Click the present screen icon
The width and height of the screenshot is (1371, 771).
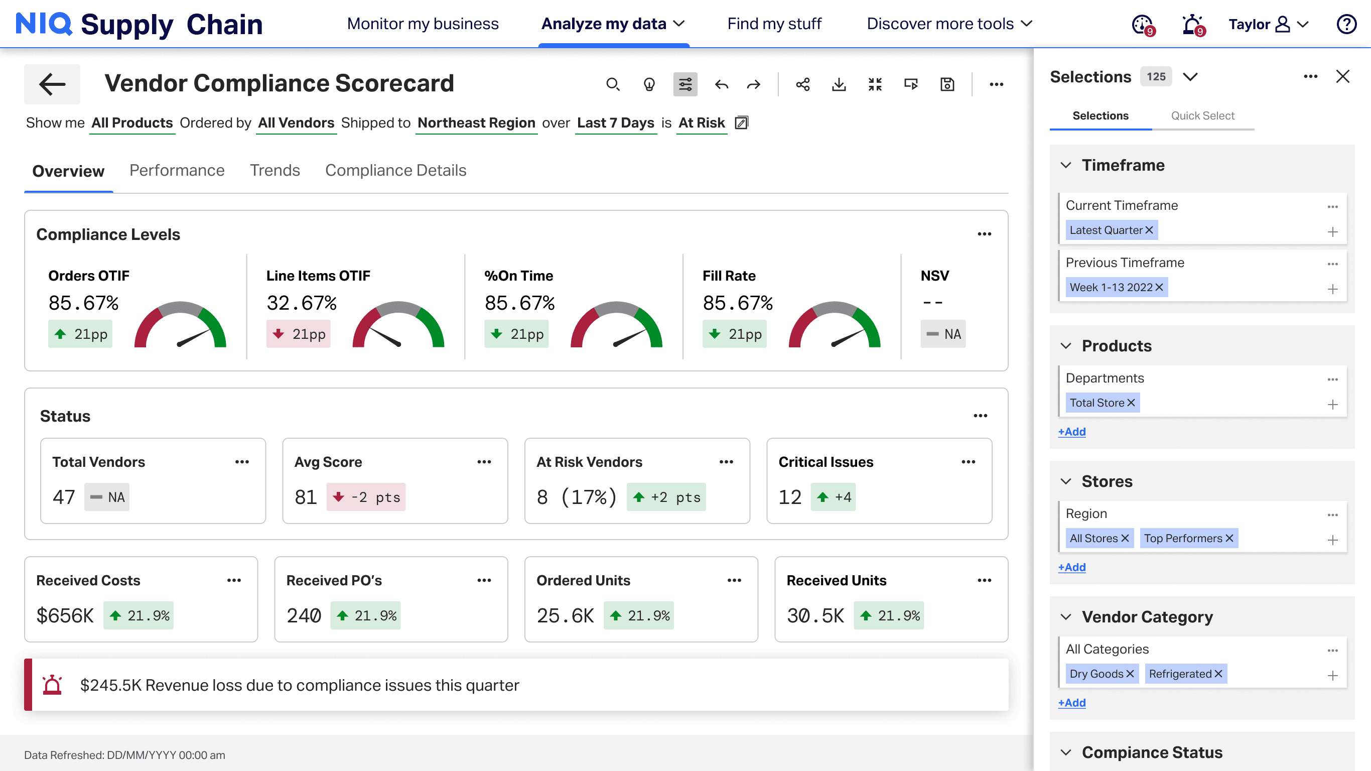click(x=911, y=84)
